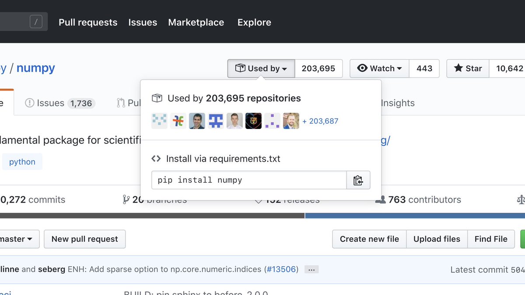Screen dimensions: 525x295
Task: Click the 443 watchers count
Action: coord(424,68)
